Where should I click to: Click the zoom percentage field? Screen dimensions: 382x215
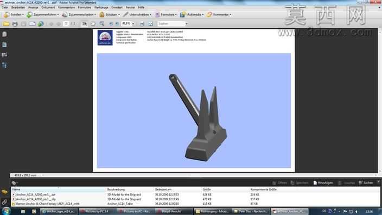point(126,24)
